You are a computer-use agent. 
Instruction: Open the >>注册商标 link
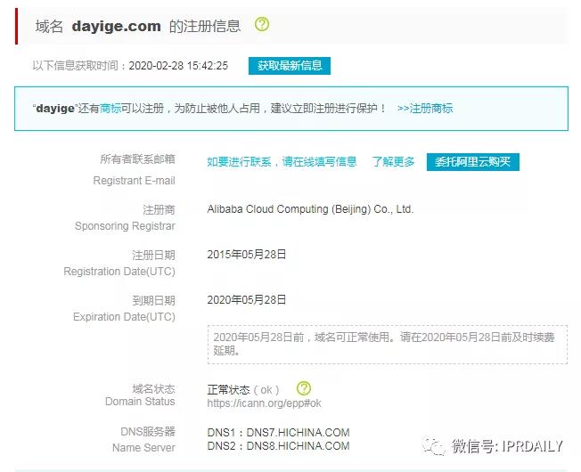(x=425, y=109)
